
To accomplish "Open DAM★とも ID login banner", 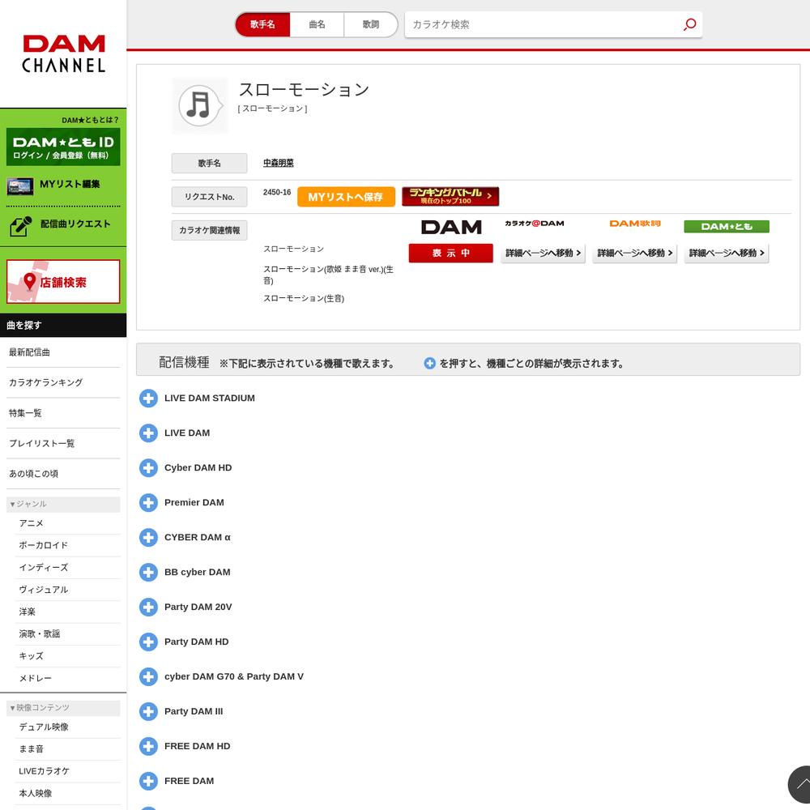I will click(x=63, y=147).
